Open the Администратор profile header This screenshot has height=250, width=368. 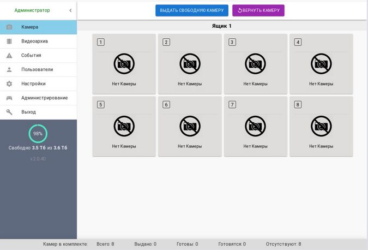(x=32, y=10)
